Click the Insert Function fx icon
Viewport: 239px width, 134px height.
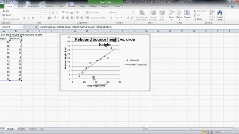(x=36, y=27)
